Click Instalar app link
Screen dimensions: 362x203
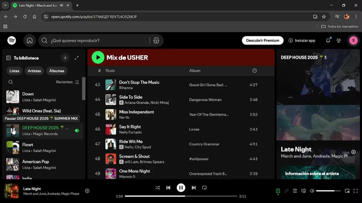coord(302,41)
